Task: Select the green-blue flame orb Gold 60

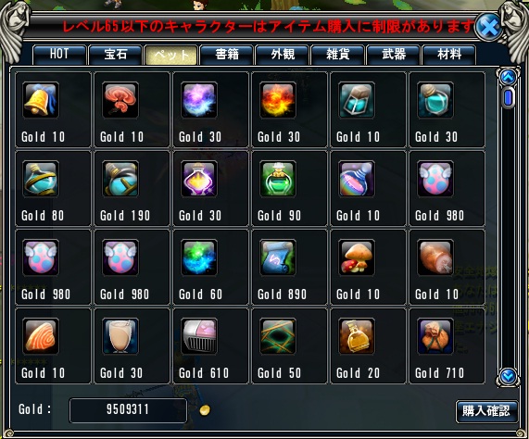Action: pyautogui.click(x=198, y=257)
